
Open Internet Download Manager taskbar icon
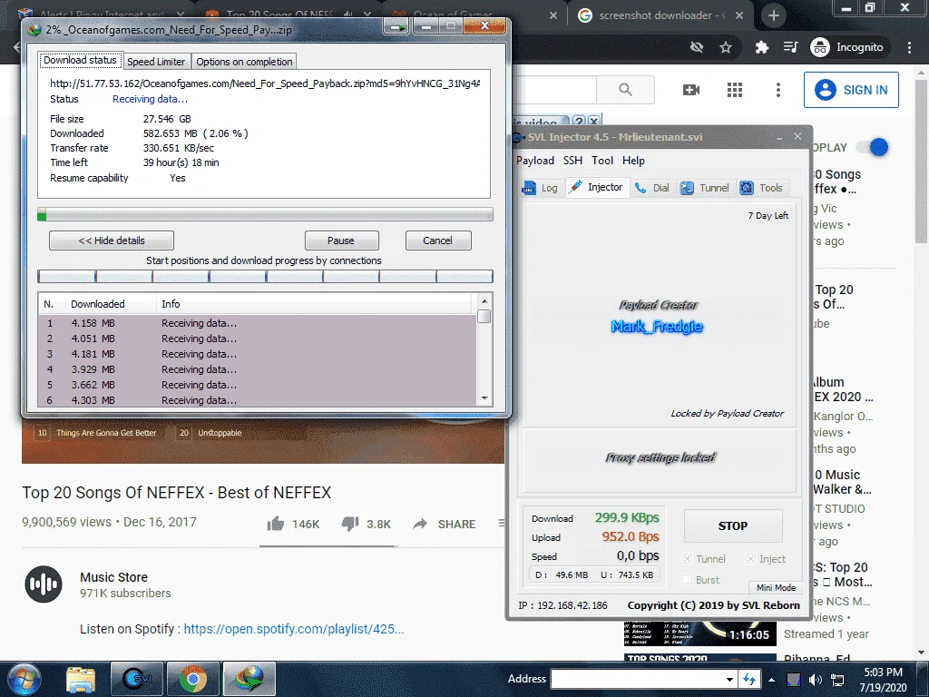click(x=249, y=679)
